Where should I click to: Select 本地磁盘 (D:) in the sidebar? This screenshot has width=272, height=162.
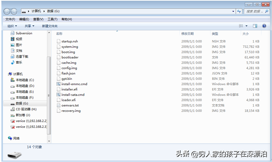tap(22, 86)
